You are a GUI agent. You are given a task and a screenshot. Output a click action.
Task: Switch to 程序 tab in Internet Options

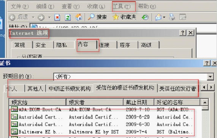pos(128,45)
